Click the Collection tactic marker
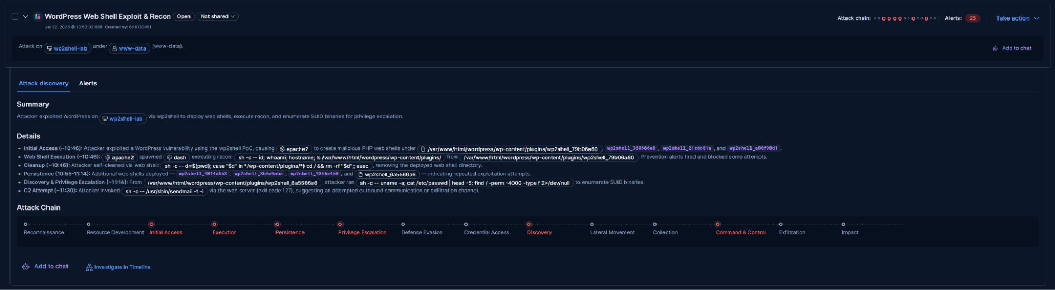1055x290 pixels. click(x=654, y=224)
